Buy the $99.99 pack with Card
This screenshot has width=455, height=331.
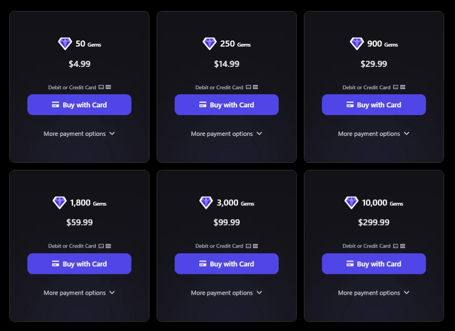click(x=227, y=264)
